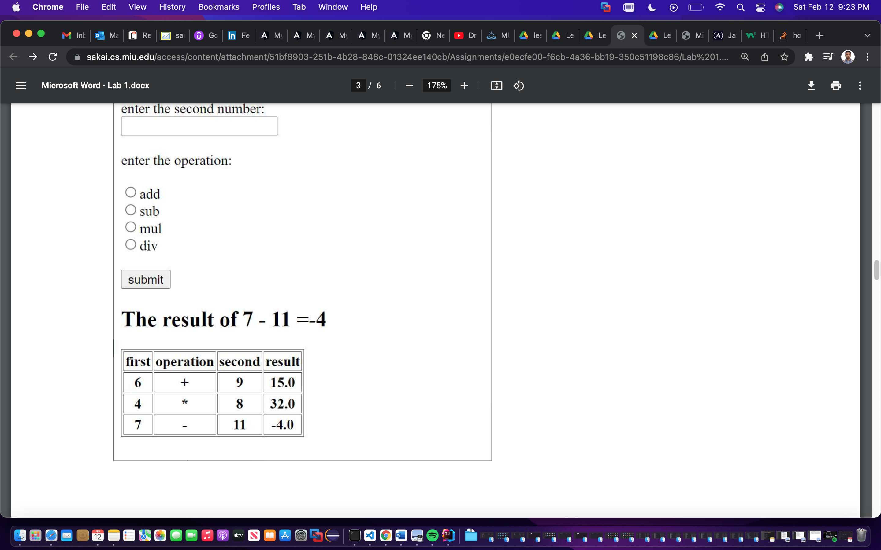Viewport: 881px width, 550px height.
Task: Open the PDF sidebar hamburger menu
Action: coord(21,86)
